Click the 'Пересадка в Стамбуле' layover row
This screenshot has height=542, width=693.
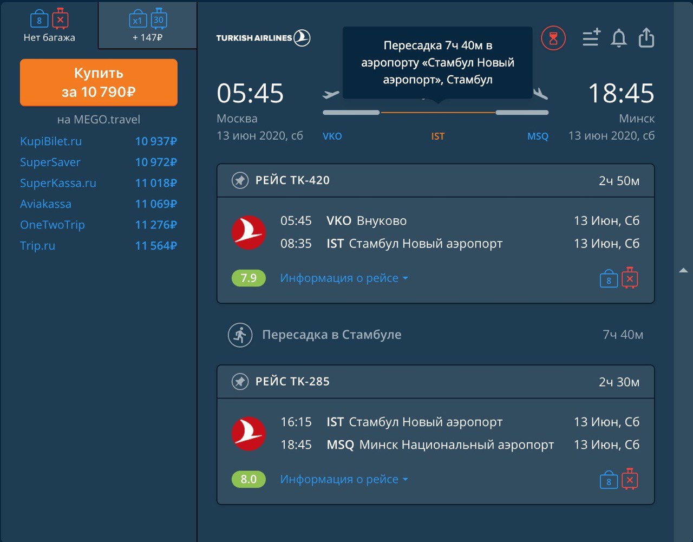[435, 335]
